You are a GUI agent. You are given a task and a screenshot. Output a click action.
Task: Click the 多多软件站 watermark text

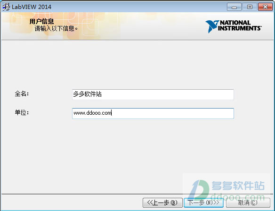pyautogui.click(x=238, y=186)
